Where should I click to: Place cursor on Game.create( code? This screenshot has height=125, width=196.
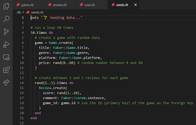click(x=61, y=43)
